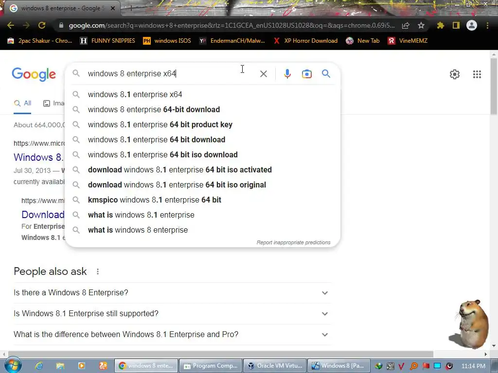Pick "windows 8.1 enterprise 64 bit iso download"

pos(202,155)
